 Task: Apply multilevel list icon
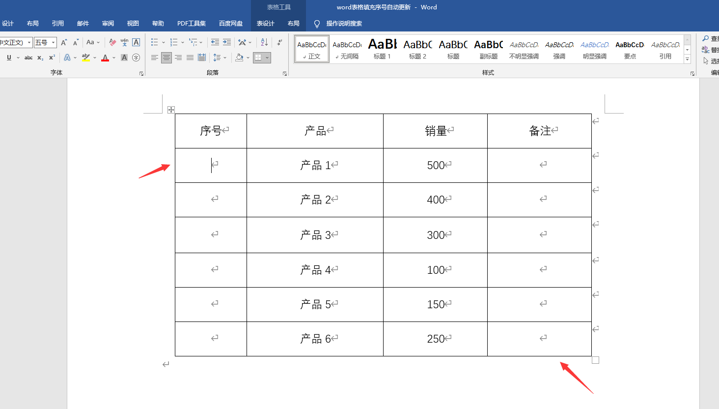pyautogui.click(x=193, y=42)
